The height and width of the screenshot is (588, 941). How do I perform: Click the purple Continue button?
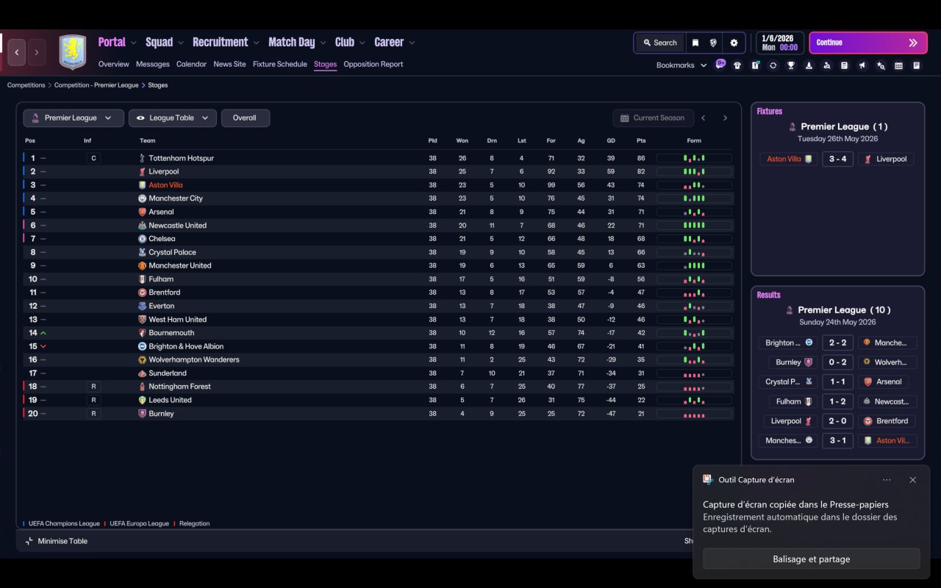pos(867,43)
